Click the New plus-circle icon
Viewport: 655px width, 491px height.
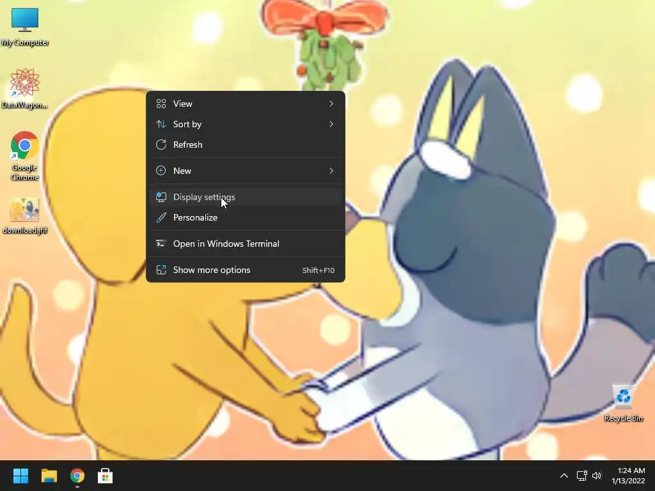(161, 170)
